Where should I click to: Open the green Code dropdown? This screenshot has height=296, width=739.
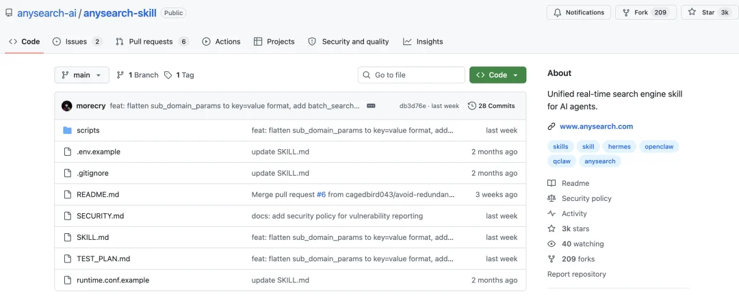497,75
